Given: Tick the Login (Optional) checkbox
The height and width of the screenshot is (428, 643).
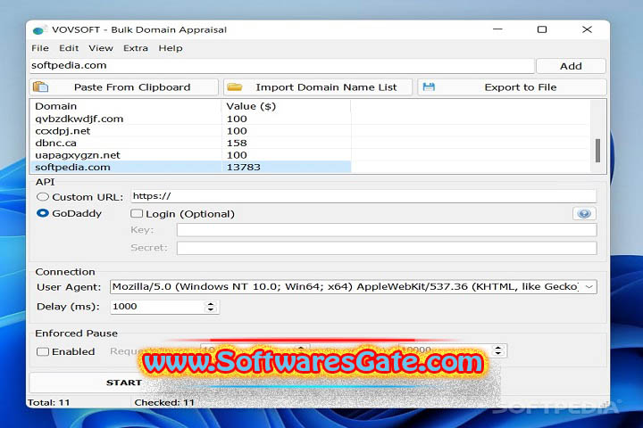Looking at the screenshot, I should [x=137, y=214].
